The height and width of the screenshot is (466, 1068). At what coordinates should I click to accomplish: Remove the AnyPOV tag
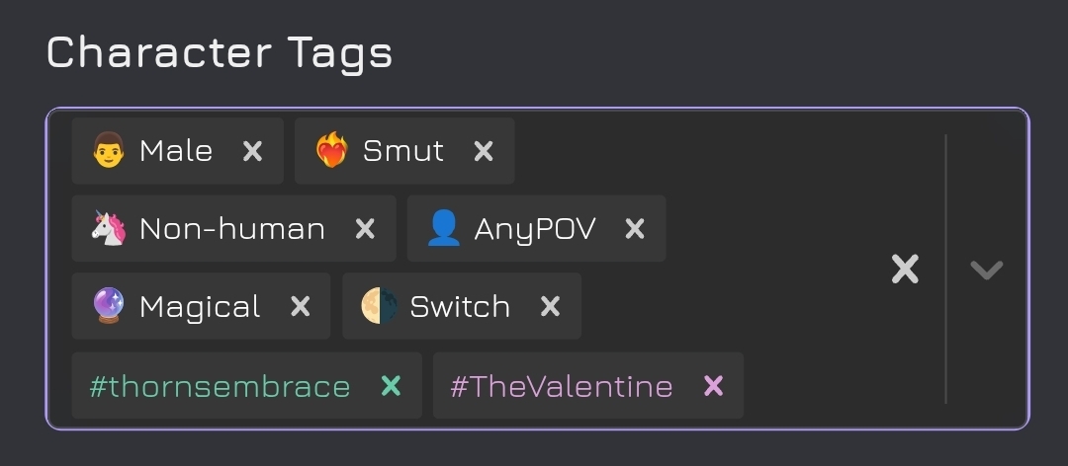pos(635,229)
